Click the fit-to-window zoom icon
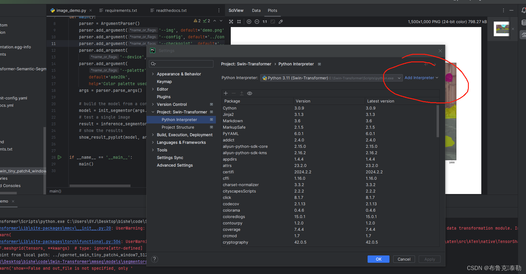 tap(273, 22)
